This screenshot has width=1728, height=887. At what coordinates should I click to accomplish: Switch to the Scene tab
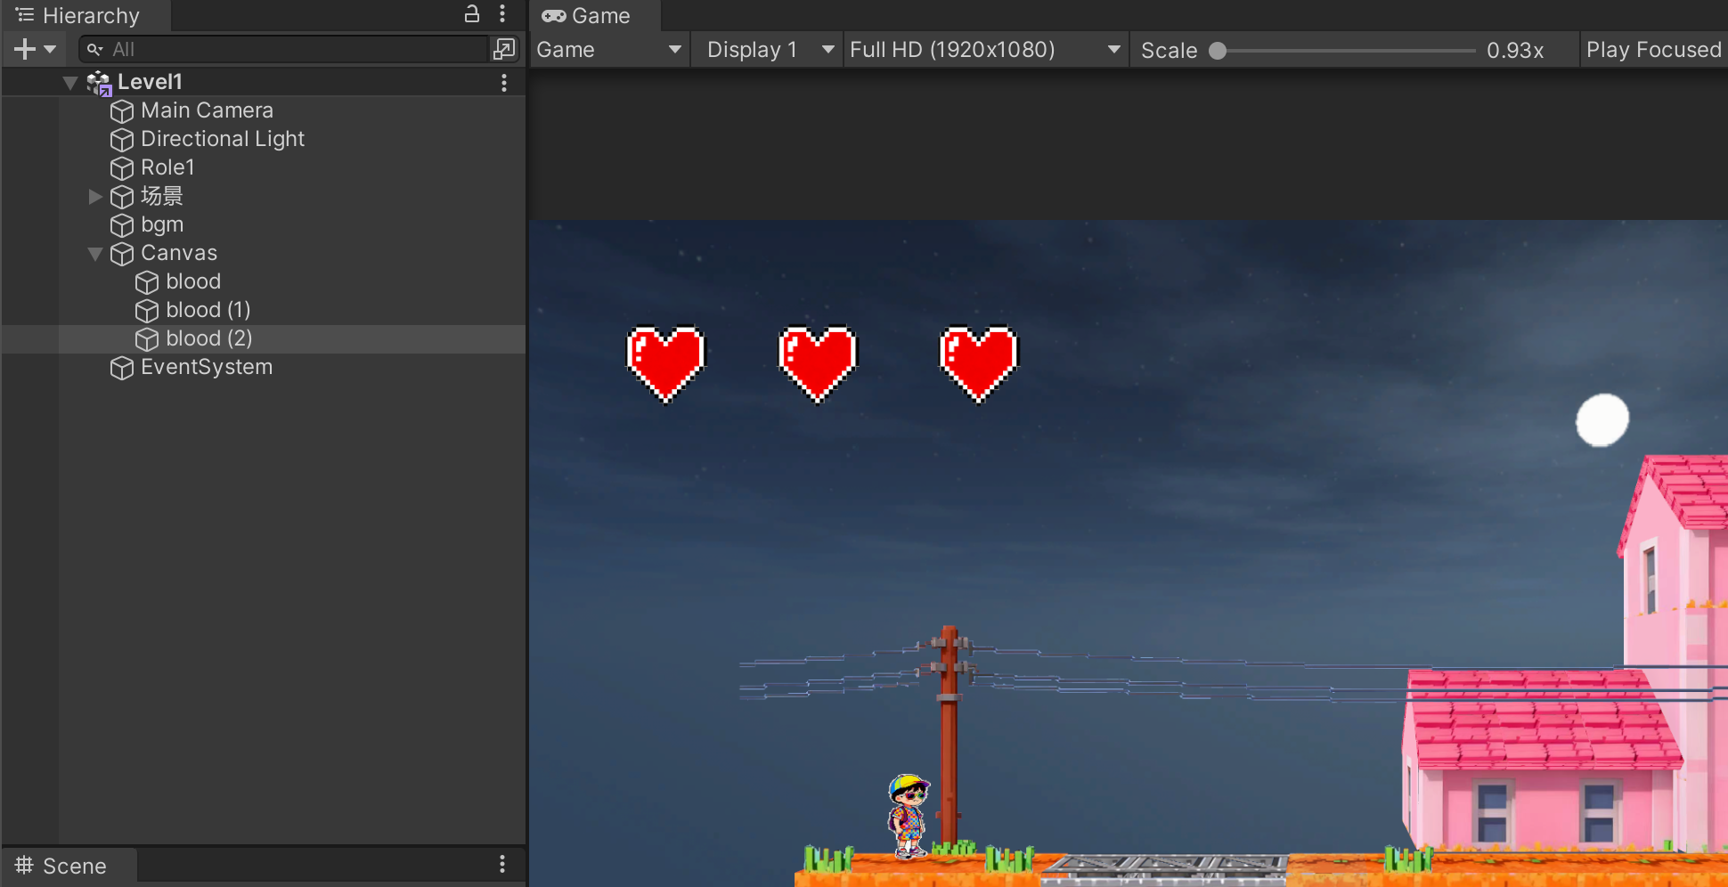[x=62, y=866]
